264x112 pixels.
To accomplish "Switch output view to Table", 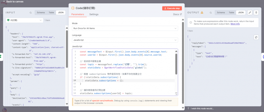I will [232, 13].
